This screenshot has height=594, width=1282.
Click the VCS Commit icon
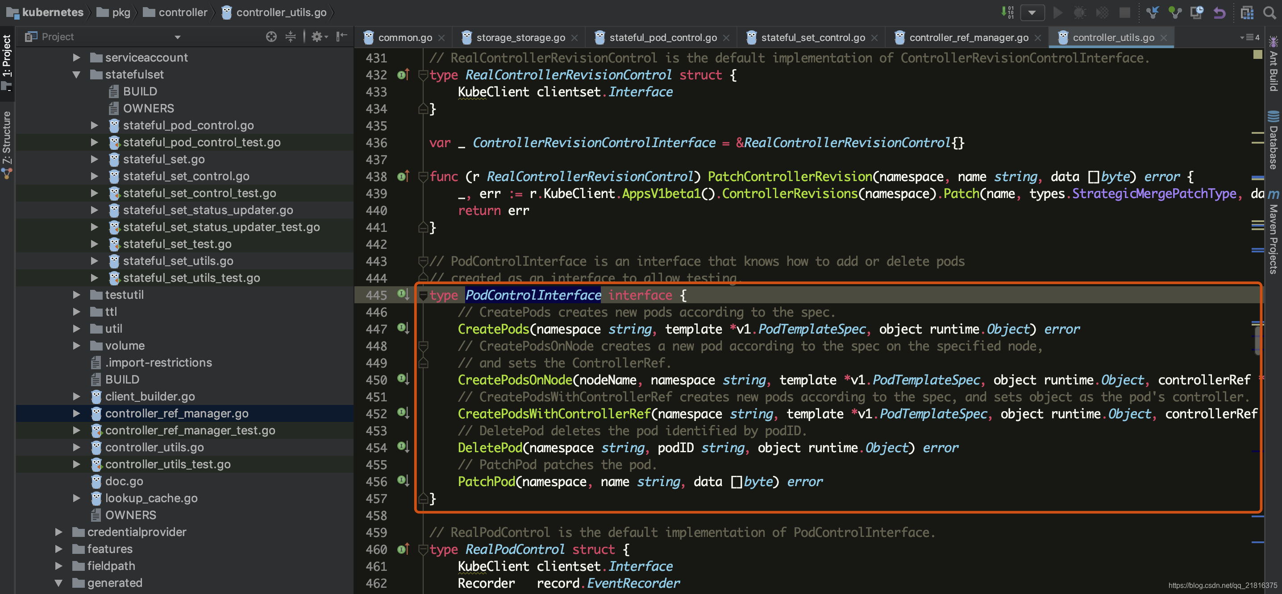tap(1175, 12)
